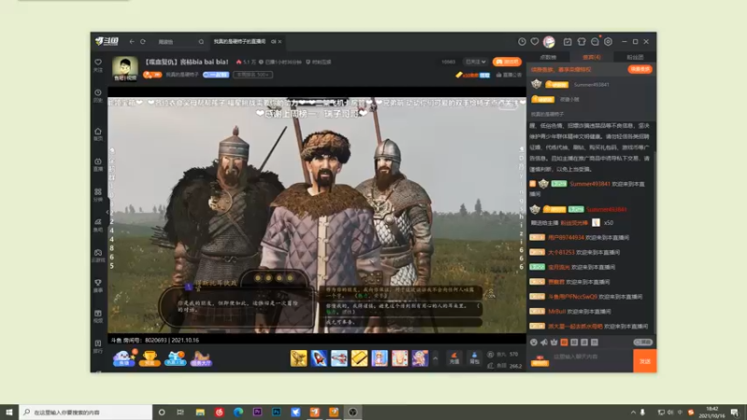Open Photoshop from taskbar
The width and height of the screenshot is (747, 420).
(276, 412)
